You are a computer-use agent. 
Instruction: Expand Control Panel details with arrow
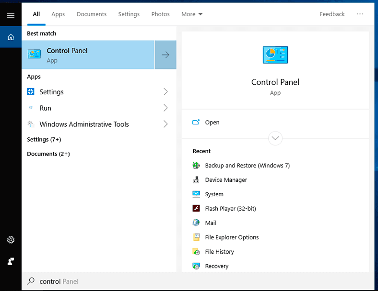pos(165,55)
